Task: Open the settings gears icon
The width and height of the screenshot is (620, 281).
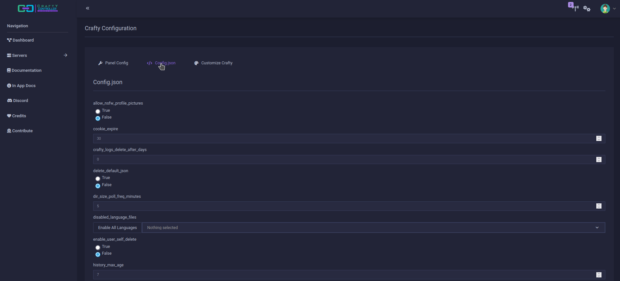Action: click(587, 9)
